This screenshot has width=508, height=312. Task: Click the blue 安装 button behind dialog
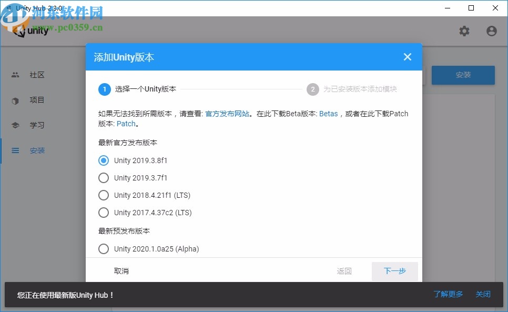[x=463, y=75]
